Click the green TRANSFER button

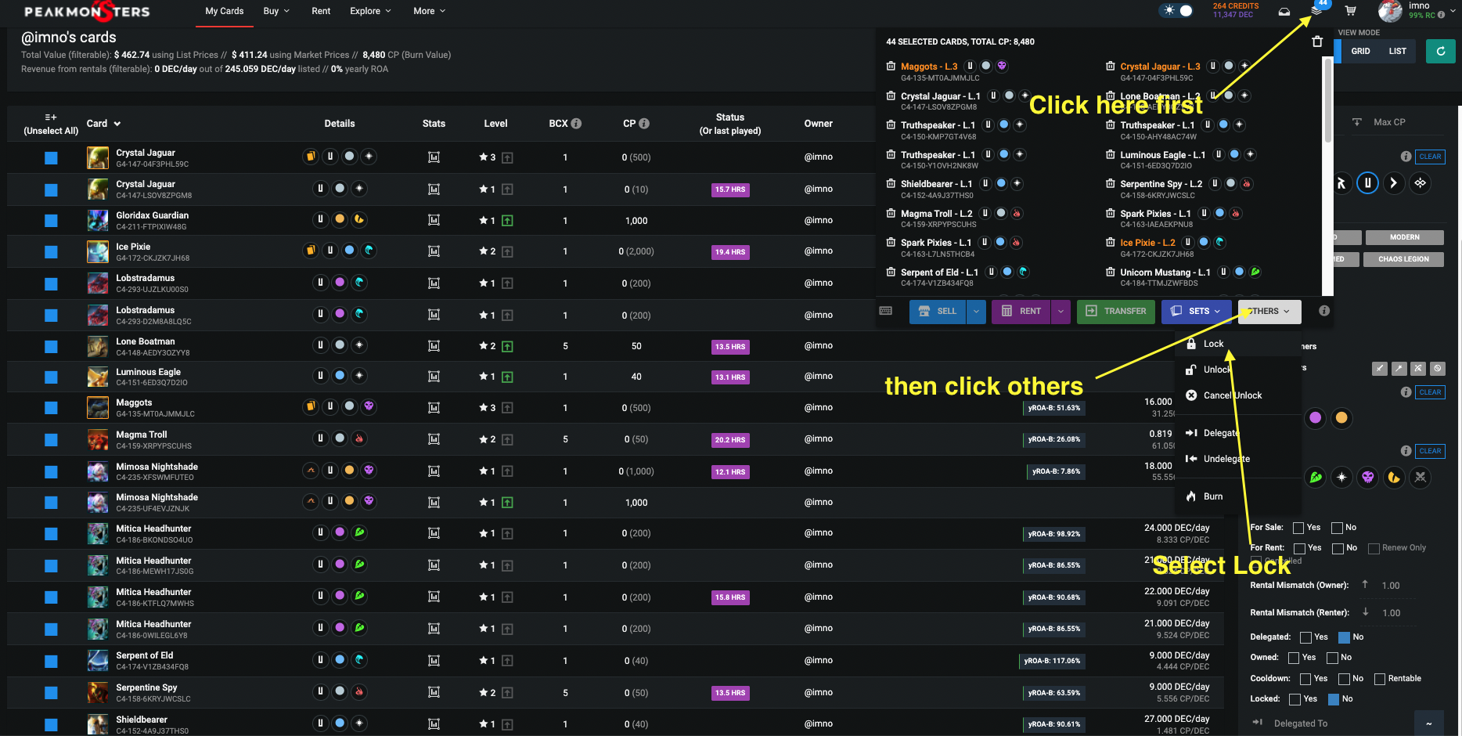coord(1116,312)
